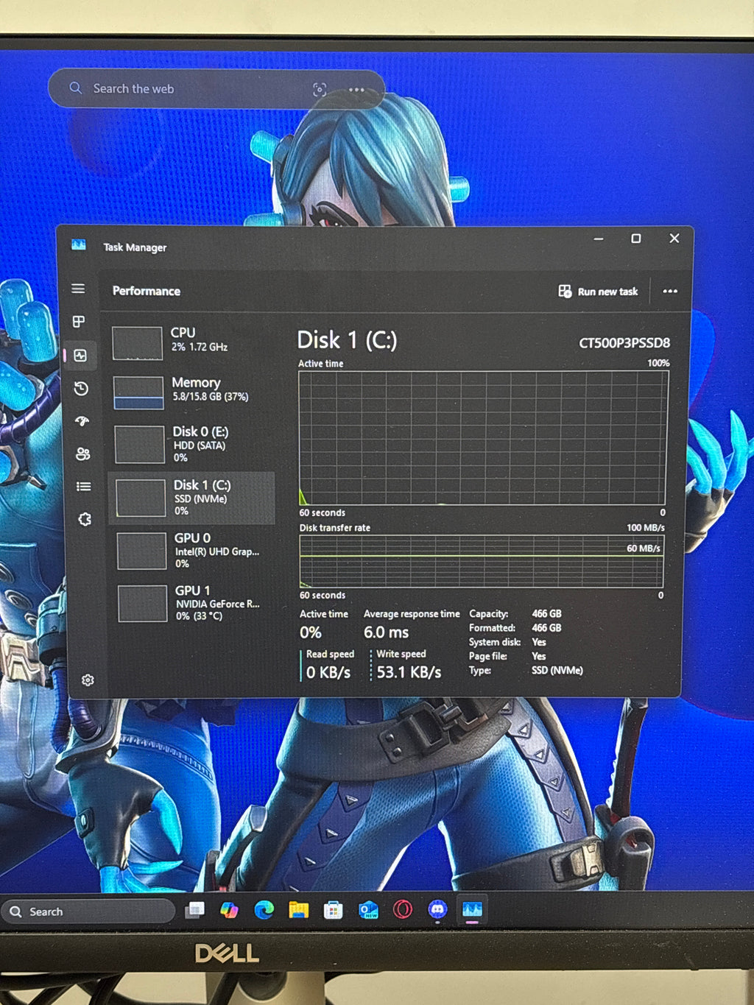Click the Active time graph area
754x1005 pixels.
pos(483,438)
